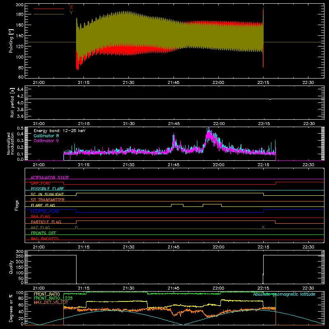Click the 21:45 tick under Roll period panel
This screenshot has width=329, height=329.
click(x=174, y=124)
